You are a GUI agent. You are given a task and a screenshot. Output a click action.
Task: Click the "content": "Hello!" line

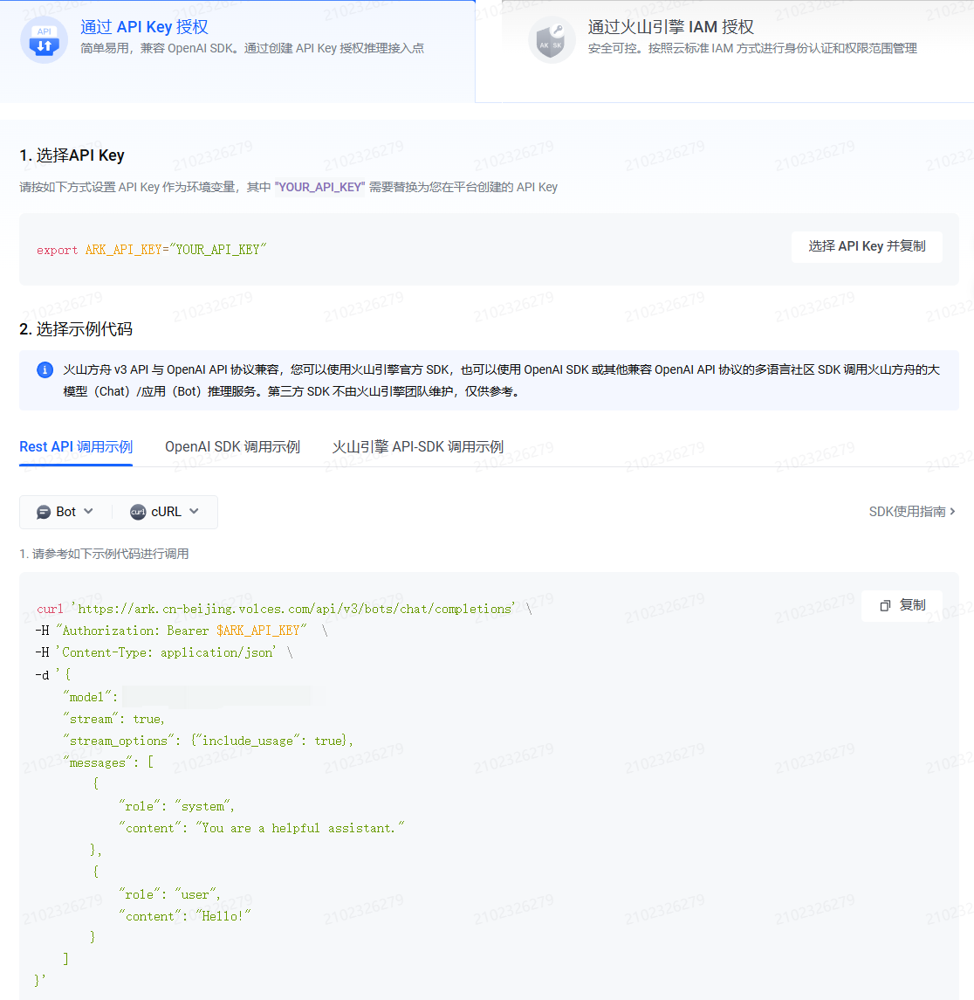click(186, 916)
